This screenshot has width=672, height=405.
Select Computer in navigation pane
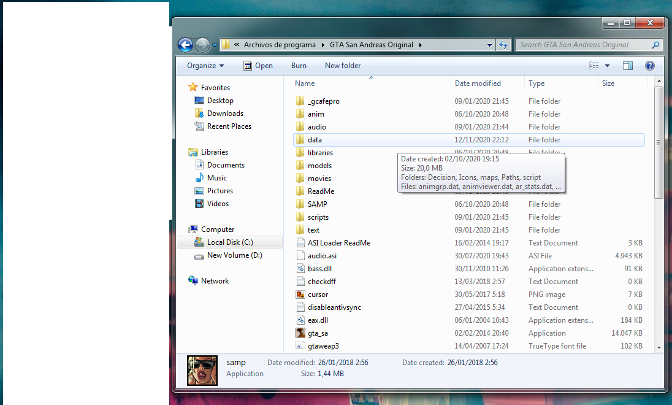pyautogui.click(x=217, y=229)
